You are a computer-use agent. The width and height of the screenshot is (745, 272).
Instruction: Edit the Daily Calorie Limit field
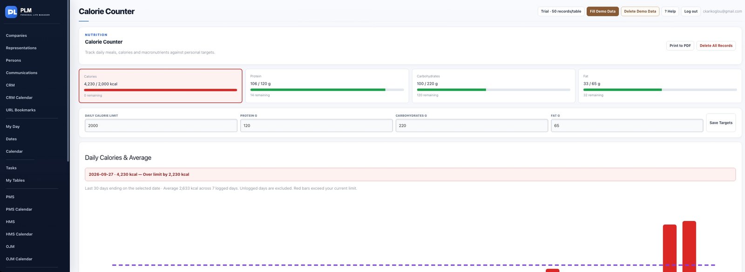161,126
